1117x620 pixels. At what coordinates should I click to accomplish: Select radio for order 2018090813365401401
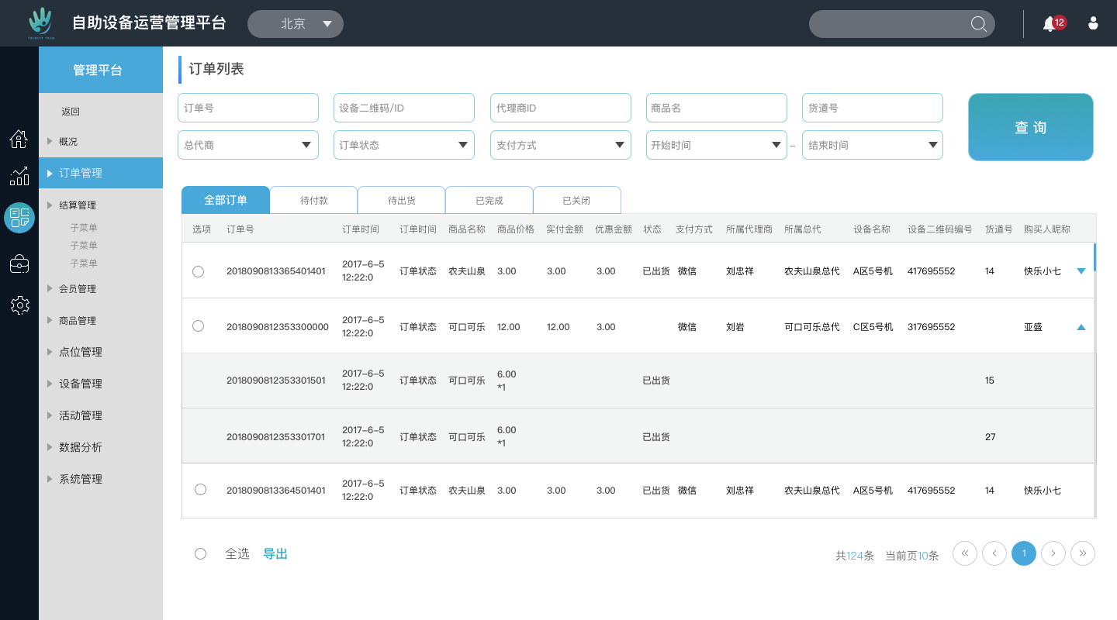[x=198, y=271]
